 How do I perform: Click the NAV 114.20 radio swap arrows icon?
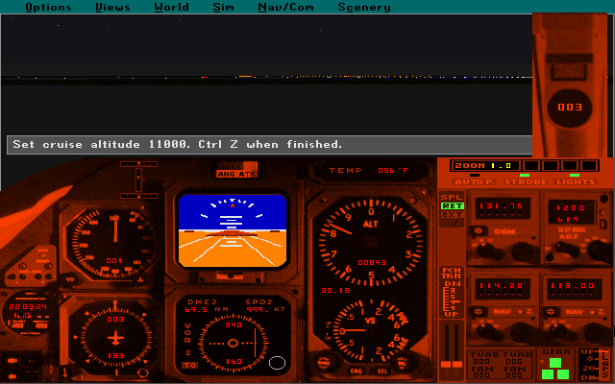pos(478,312)
